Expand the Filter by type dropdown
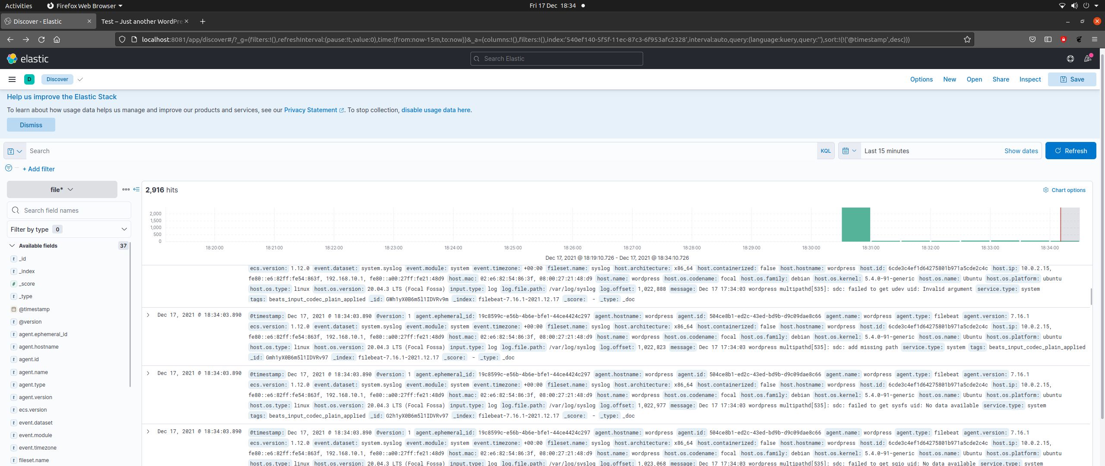Image resolution: width=1105 pixels, height=466 pixels. (69, 230)
